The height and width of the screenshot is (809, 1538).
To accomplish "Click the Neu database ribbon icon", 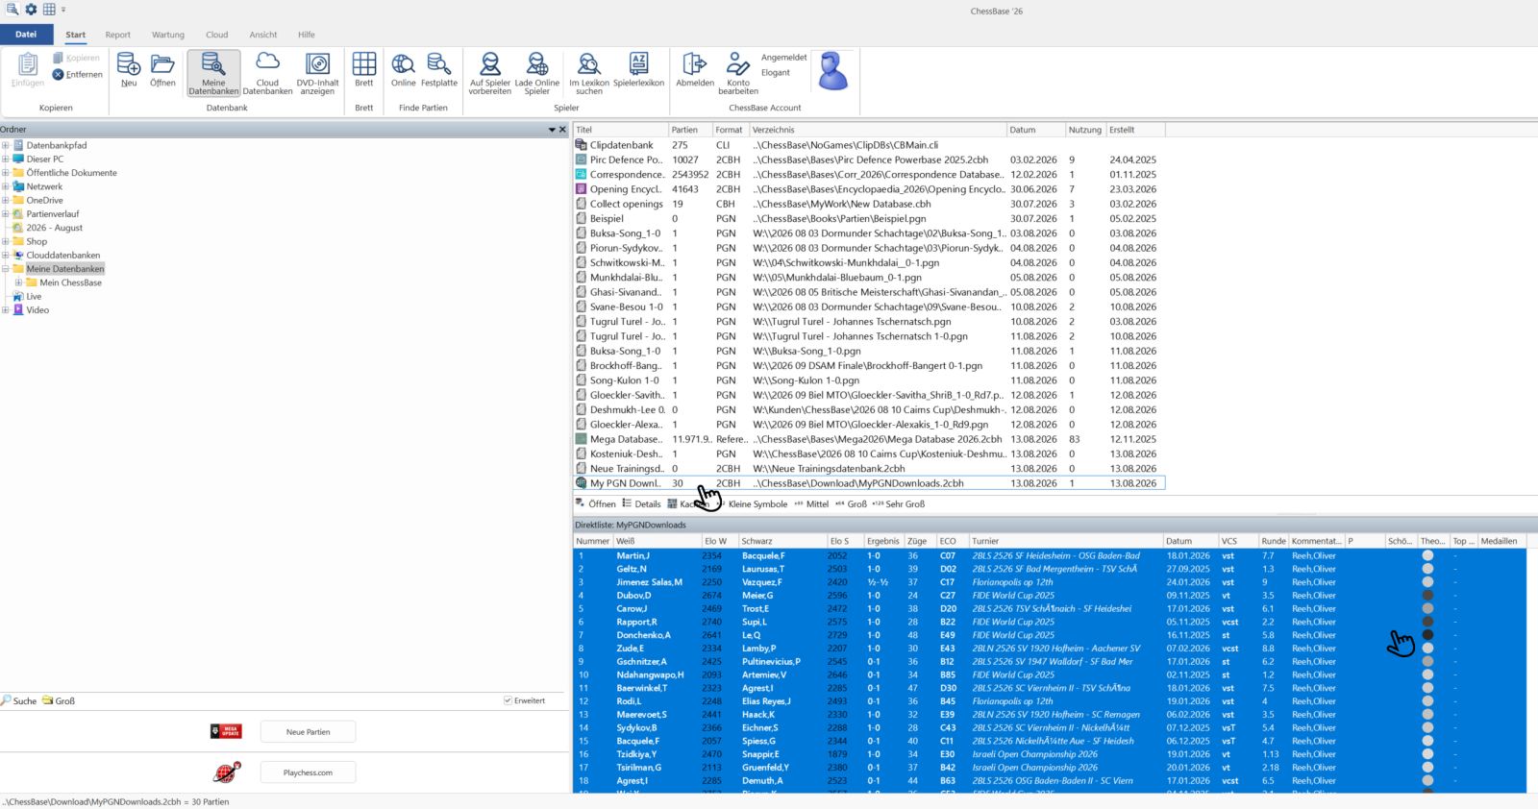I will click(x=129, y=69).
